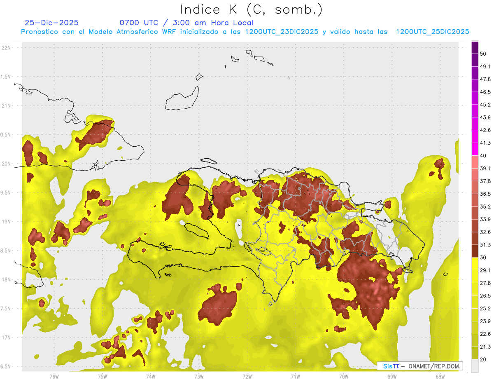Click the colorbar value 35.2
The image size is (494, 382).
pos(485,206)
